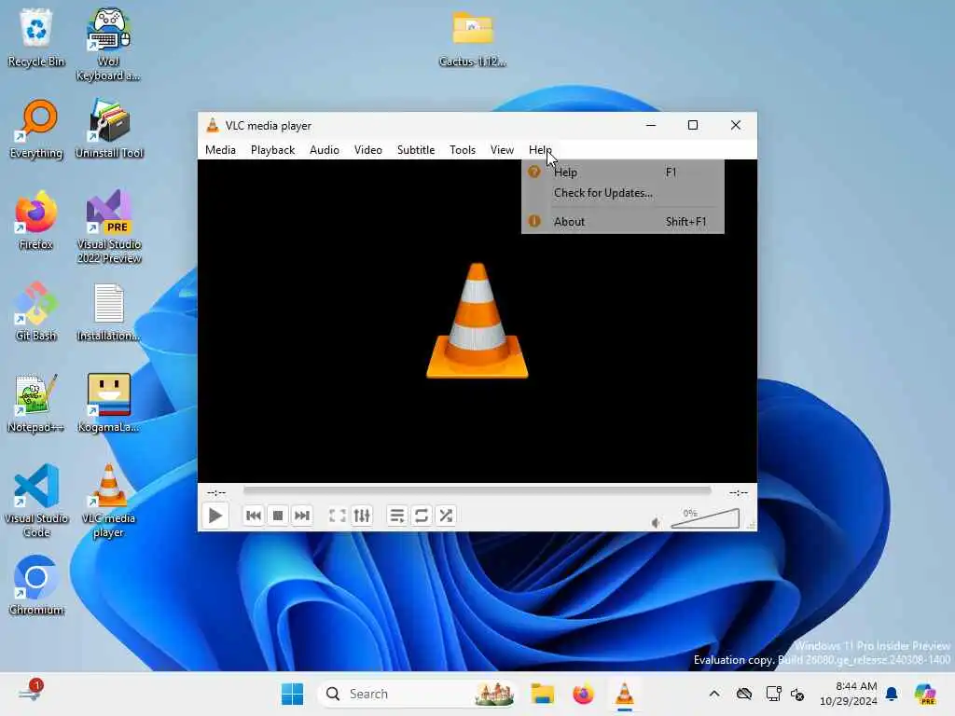Select About entry in Help menu
Image resolution: width=955 pixels, height=716 pixels.
coord(622,222)
